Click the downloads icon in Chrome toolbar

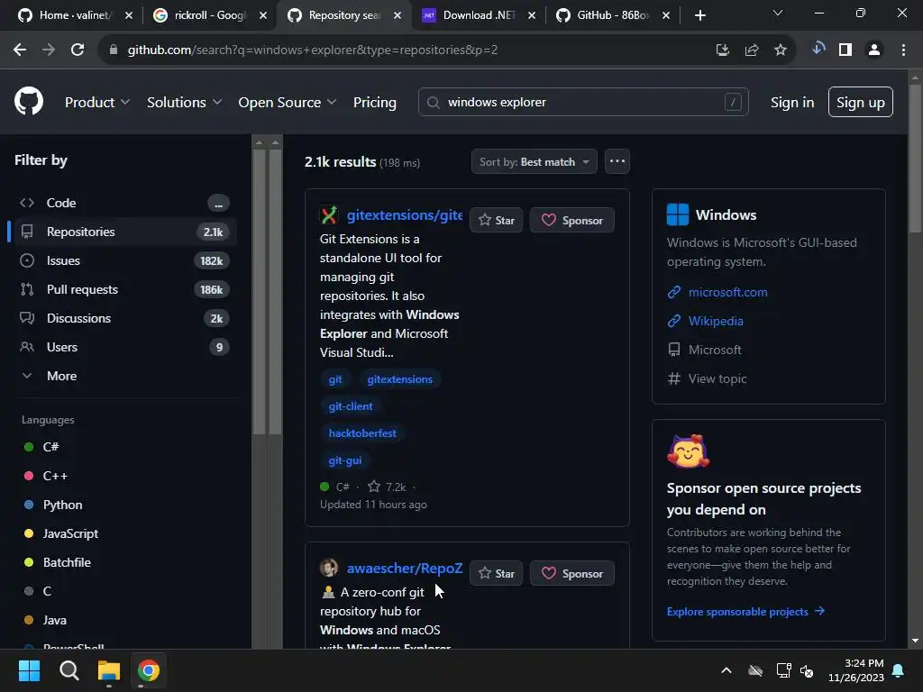coord(818,49)
